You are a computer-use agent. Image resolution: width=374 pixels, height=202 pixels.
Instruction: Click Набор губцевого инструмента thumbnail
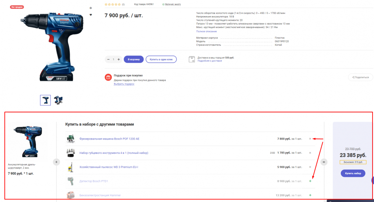pos(71,153)
